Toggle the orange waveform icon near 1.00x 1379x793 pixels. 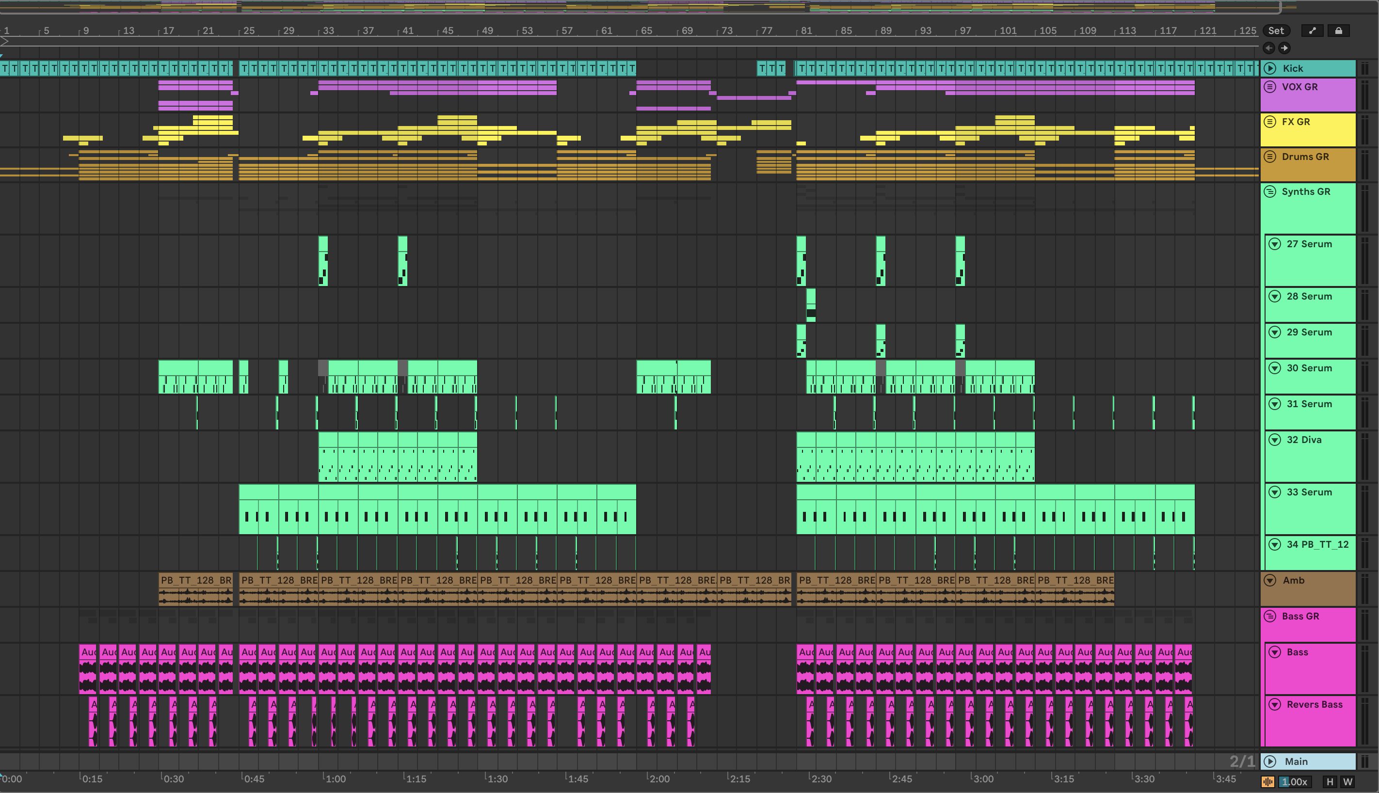tap(1268, 782)
